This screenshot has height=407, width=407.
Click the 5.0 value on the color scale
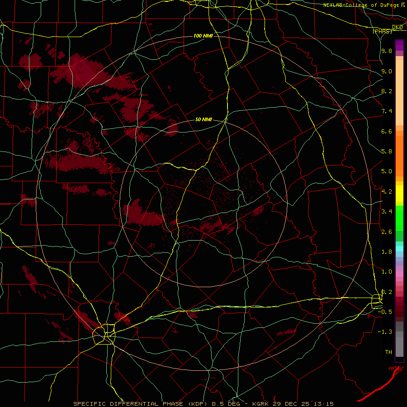[387, 171]
